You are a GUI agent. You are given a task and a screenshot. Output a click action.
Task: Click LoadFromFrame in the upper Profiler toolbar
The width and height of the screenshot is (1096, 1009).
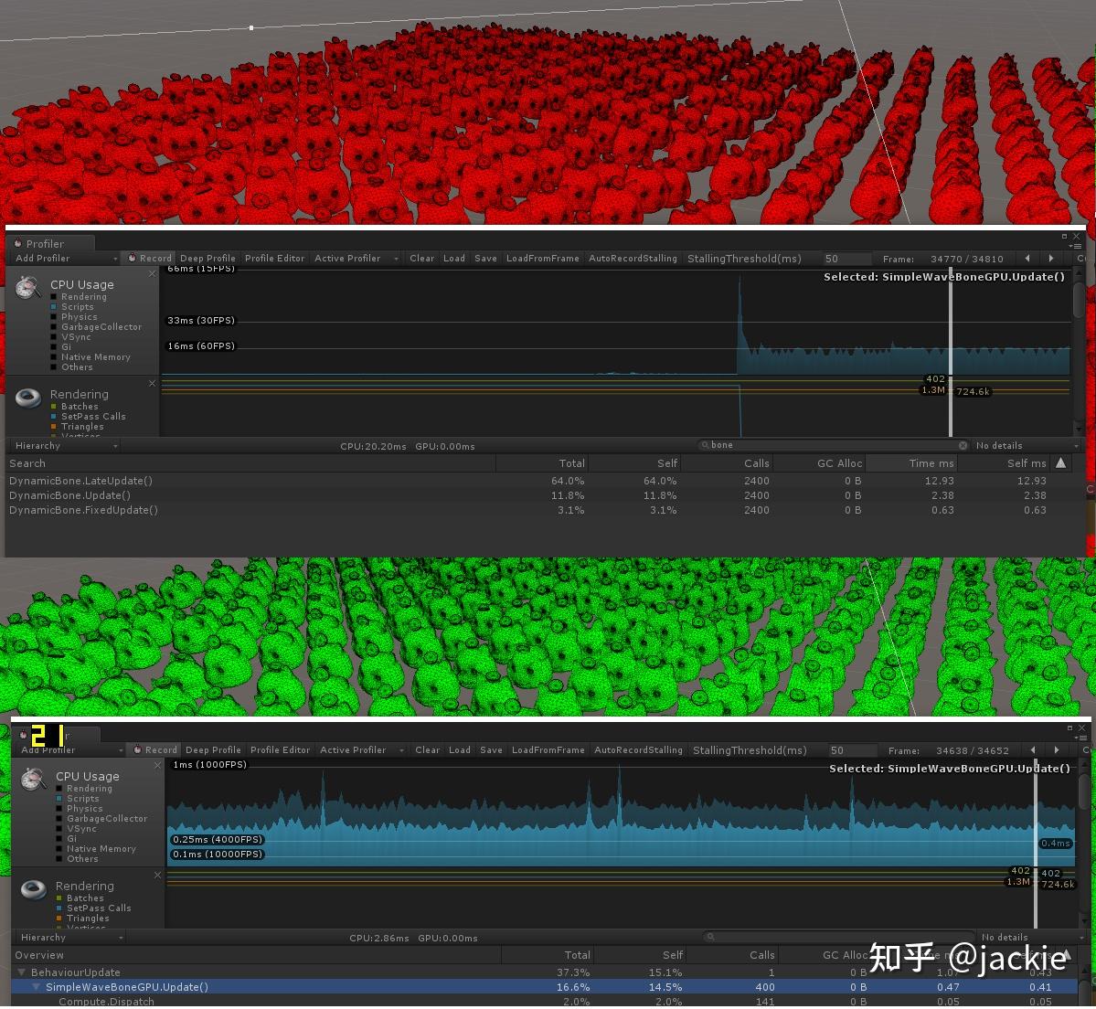tap(542, 259)
